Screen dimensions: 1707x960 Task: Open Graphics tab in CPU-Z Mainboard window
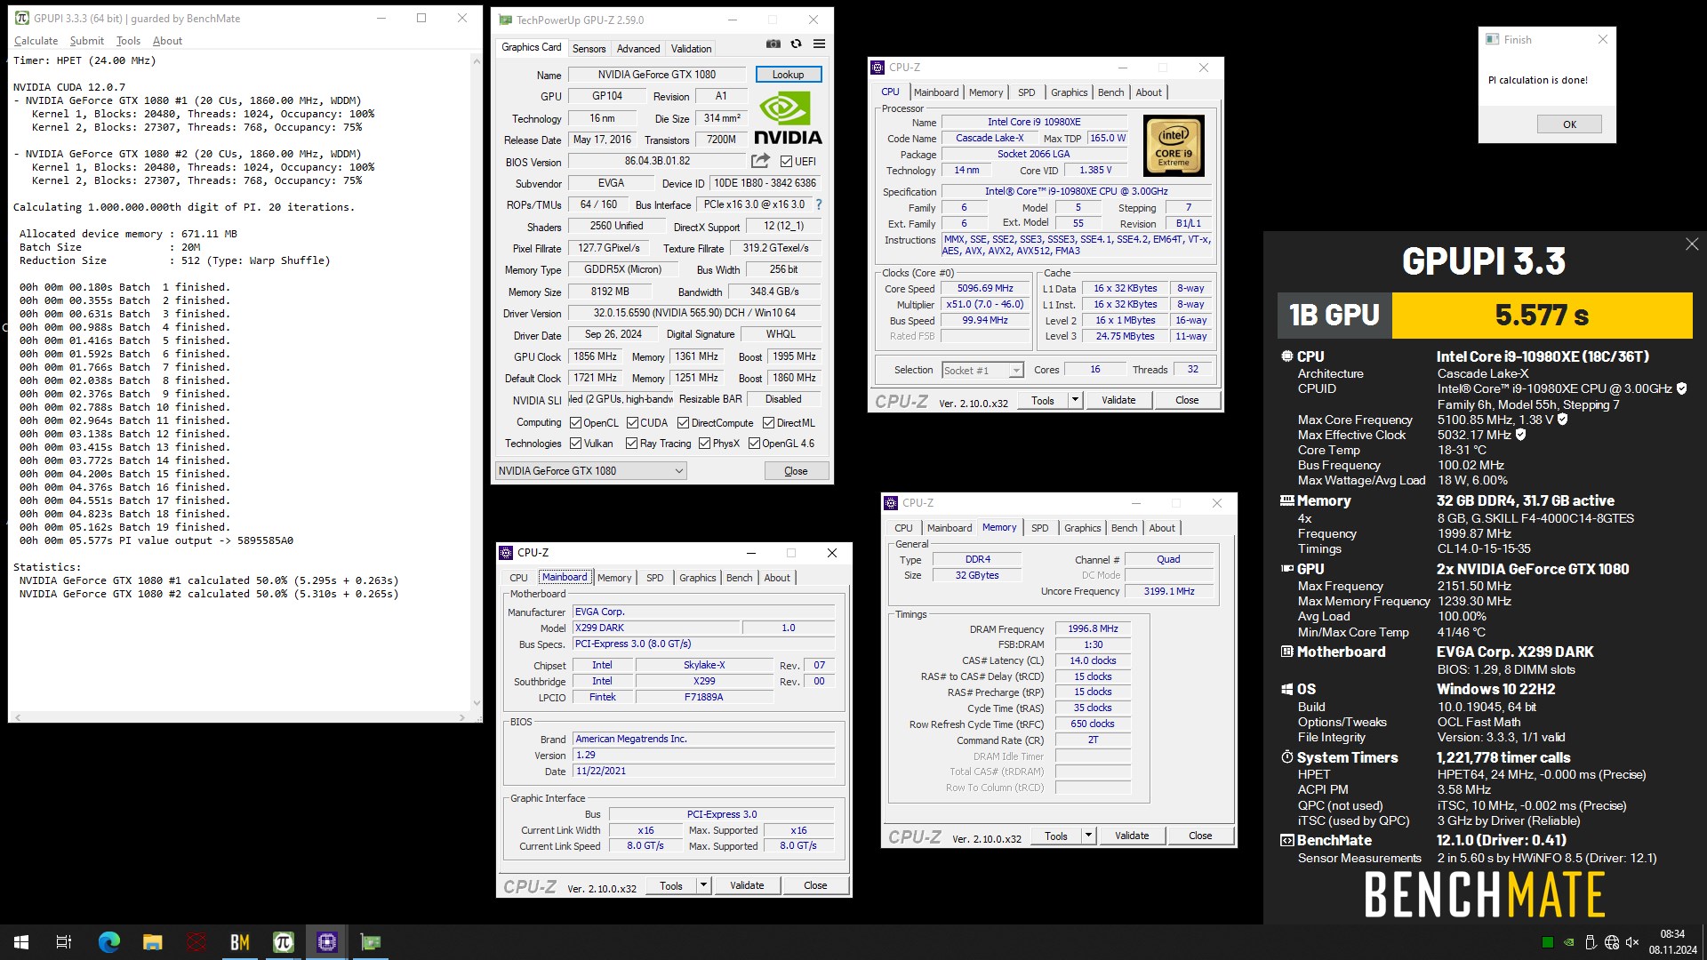tap(697, 578)
